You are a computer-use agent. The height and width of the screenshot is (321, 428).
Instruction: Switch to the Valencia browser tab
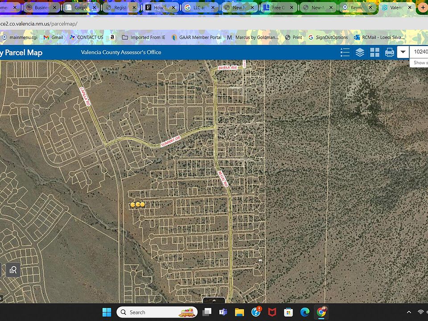(x=396, y=7)
